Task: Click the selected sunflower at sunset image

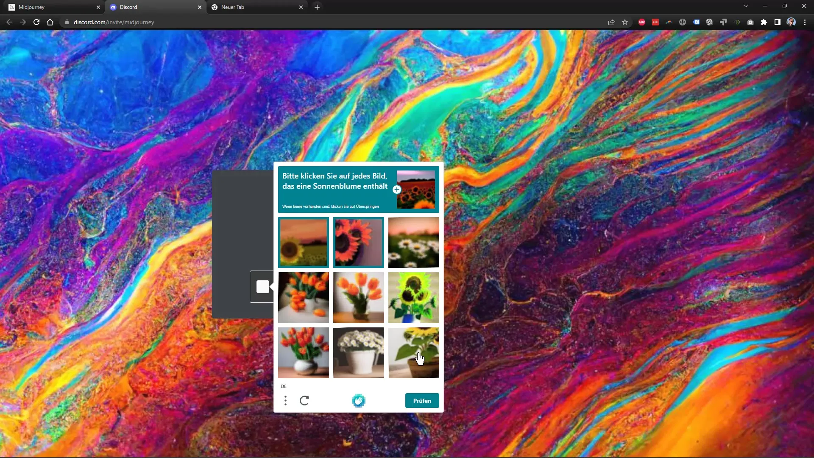Action: coord(304,243)
